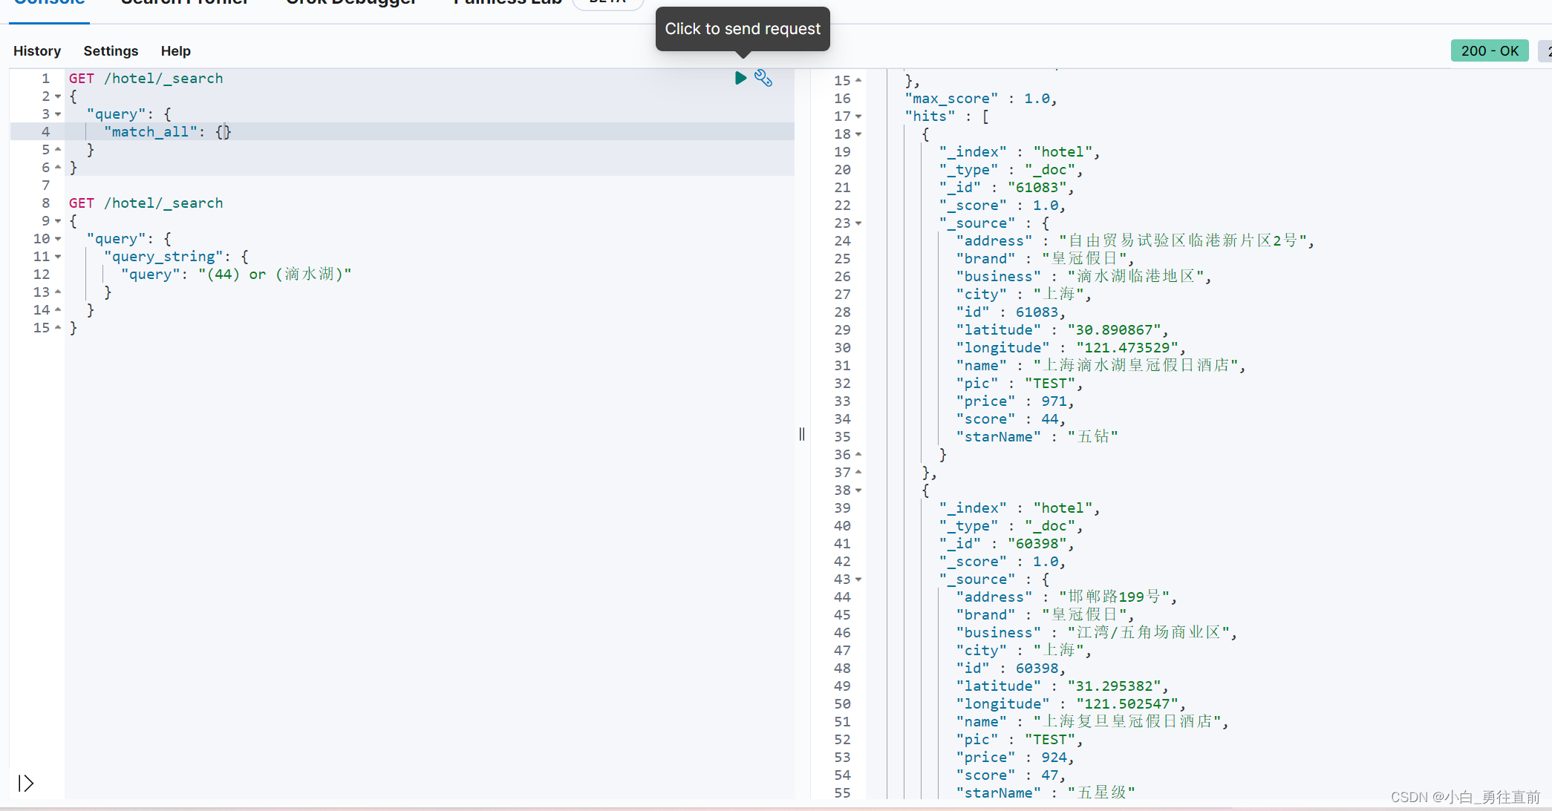
Task: Open the Help menu
Action: 176,51
